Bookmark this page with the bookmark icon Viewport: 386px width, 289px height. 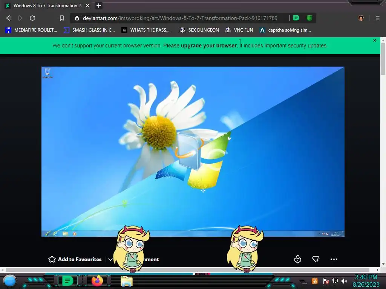point(62,18)
